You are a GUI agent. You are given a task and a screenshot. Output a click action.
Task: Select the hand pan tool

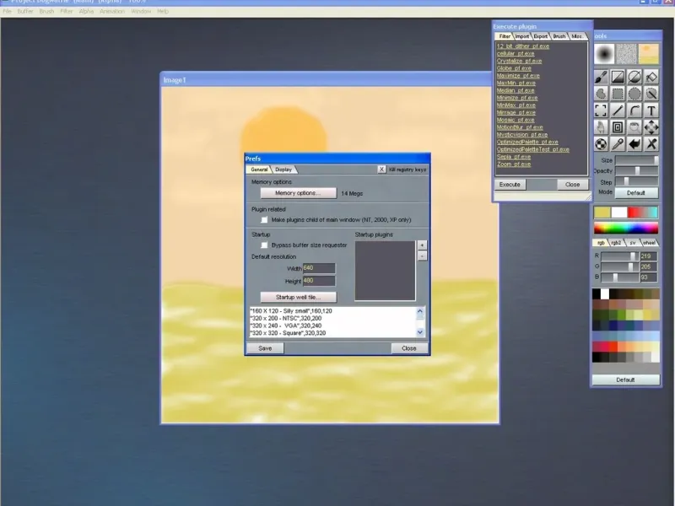(x=601, y=127)
